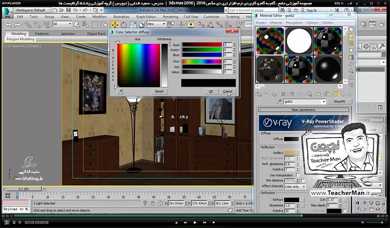Open the Reflect color swatch

tap(291, 153)
